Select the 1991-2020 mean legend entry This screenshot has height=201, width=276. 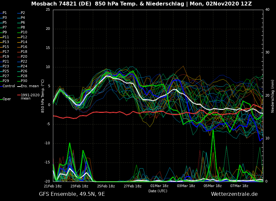(30, 97)
